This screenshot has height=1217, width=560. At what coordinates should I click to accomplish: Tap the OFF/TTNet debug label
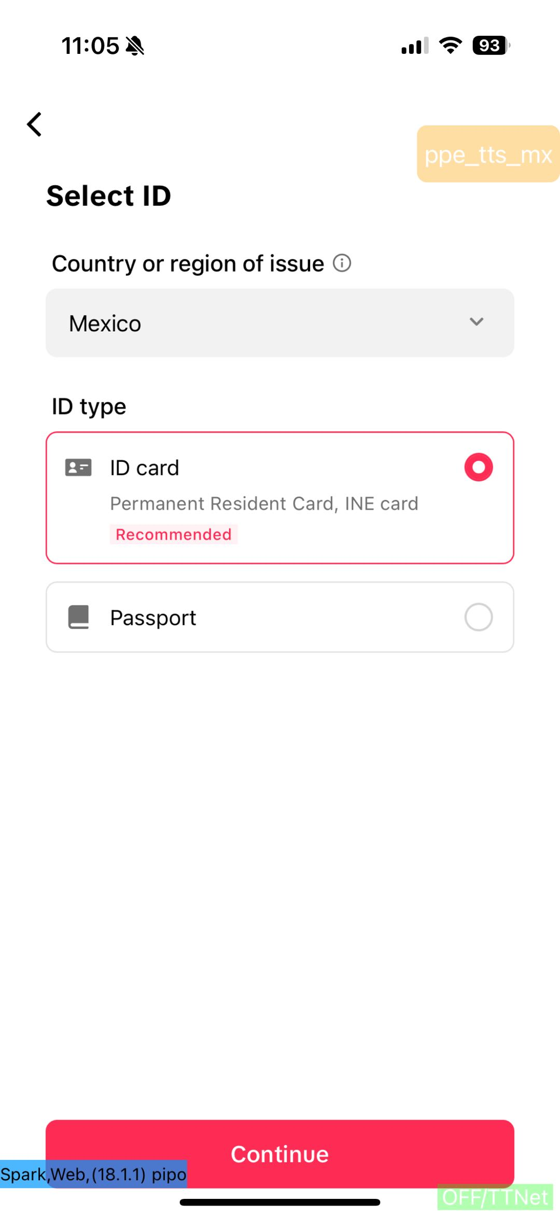[495, 1197]
